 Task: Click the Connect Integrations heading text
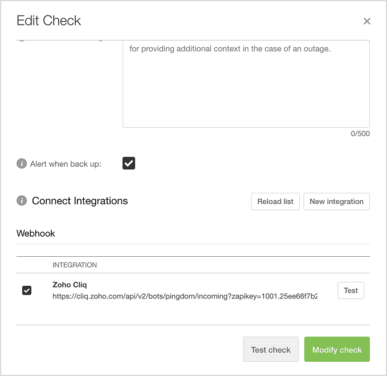80,201
